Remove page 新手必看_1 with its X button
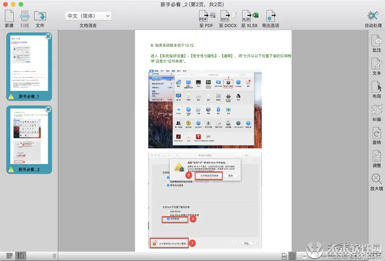This screenshot has width=385, height=261. 49,36
